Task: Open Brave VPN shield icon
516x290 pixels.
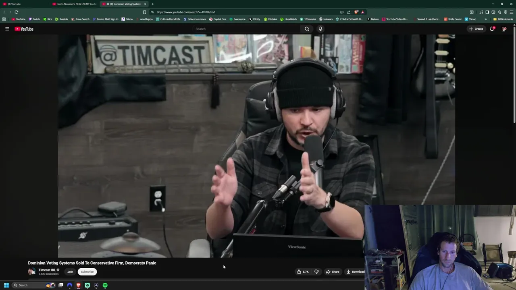Action: pyautogui.click(x=505, y=12)
